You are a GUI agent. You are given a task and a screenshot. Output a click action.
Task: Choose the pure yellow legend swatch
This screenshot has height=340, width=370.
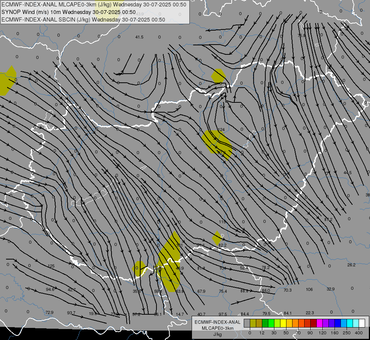pyautogui.click(x=283, y=323)
